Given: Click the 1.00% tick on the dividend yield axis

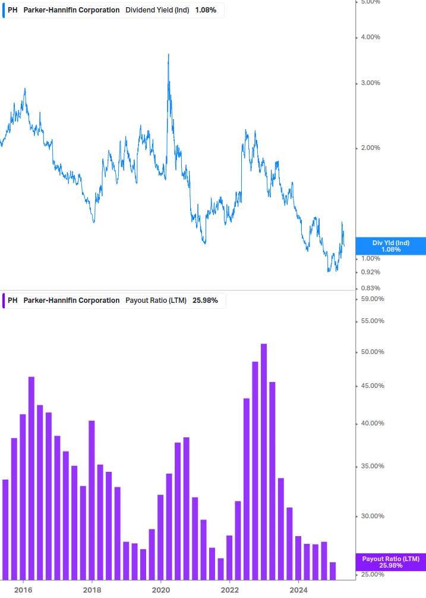Looking at the screenshot, I should coord(370,258).
